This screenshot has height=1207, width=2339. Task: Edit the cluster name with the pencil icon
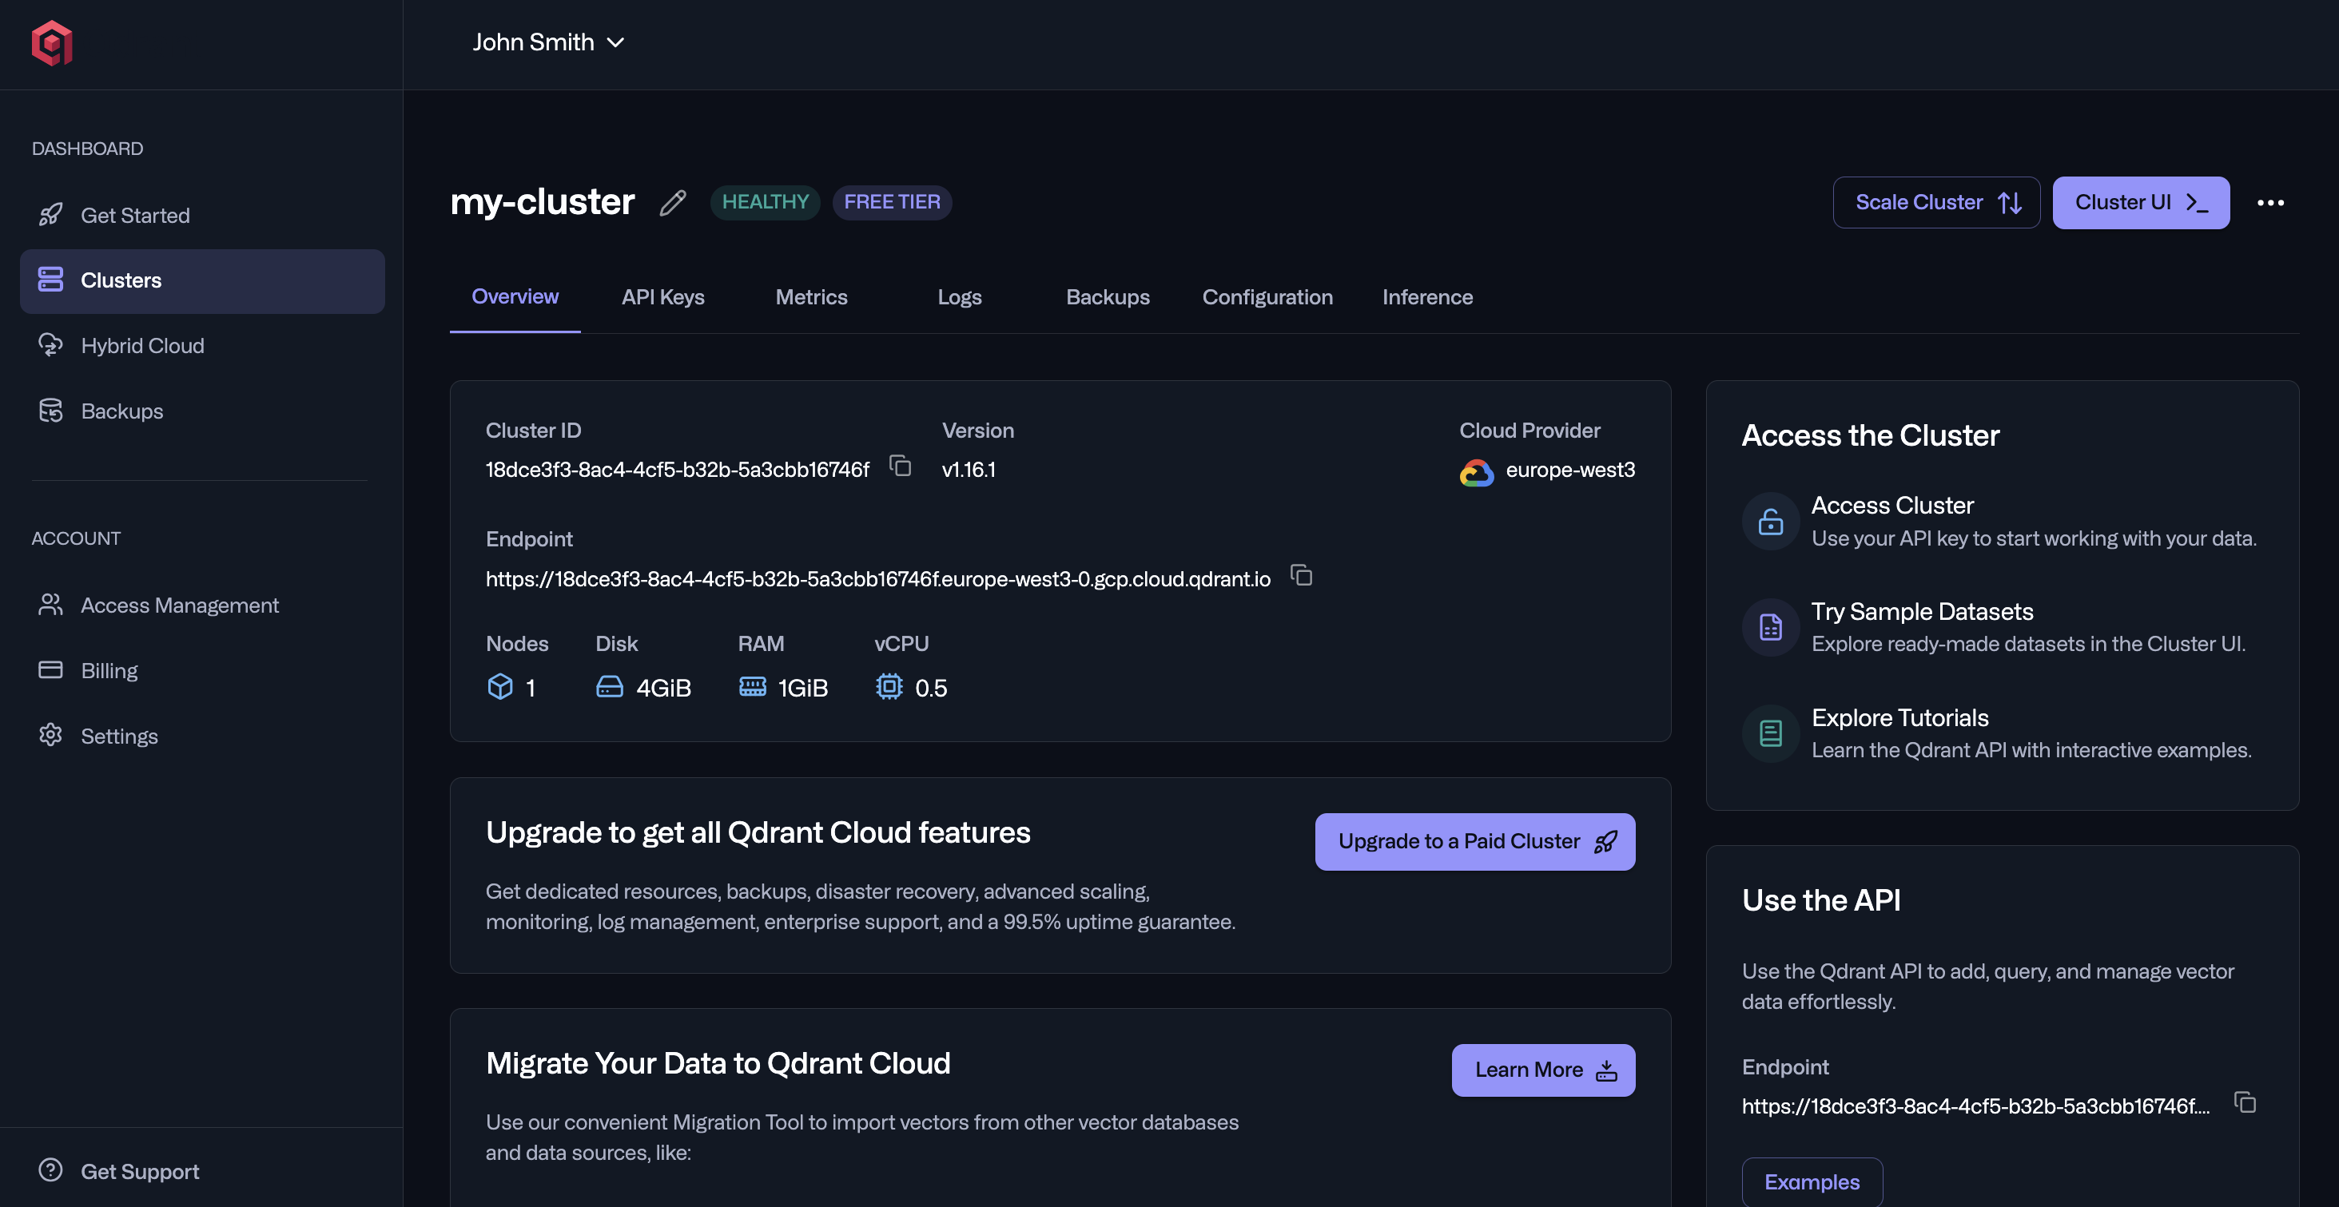(672, 204)
